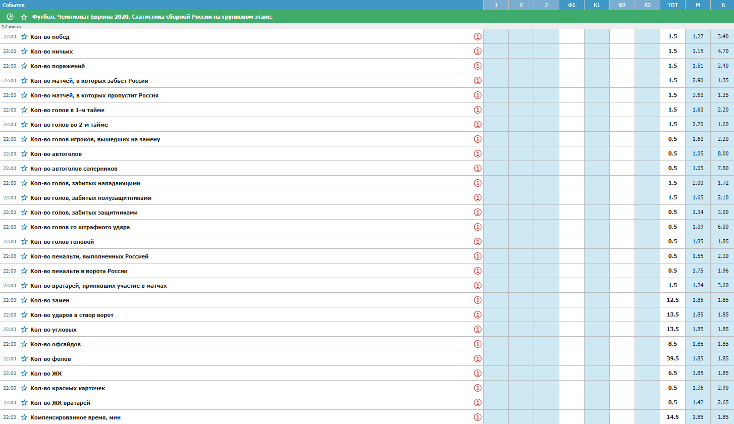Bet under at 1.27 on Кол-во побед
This screenshot has height=424, width=734.
pos(698,37)
